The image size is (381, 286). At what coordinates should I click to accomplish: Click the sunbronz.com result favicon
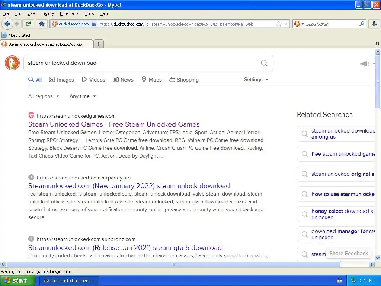31,239
